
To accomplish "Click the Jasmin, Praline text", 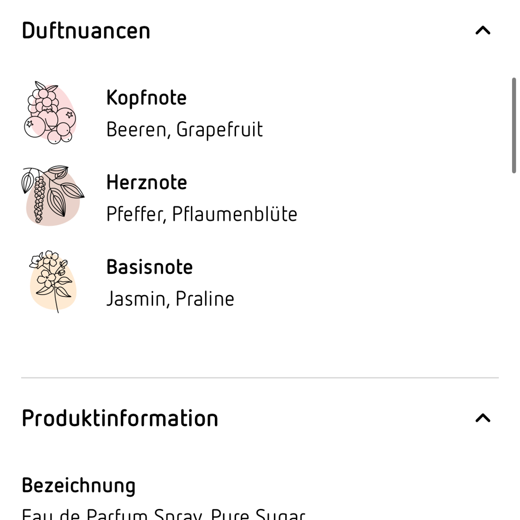I will [170, 299].
